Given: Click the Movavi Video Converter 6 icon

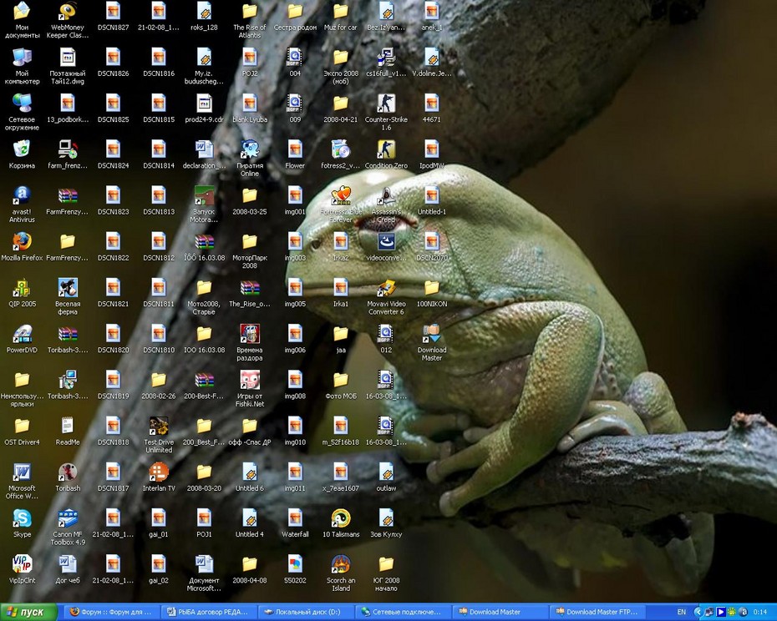Looking at the screenshot, I should point(386,296).
